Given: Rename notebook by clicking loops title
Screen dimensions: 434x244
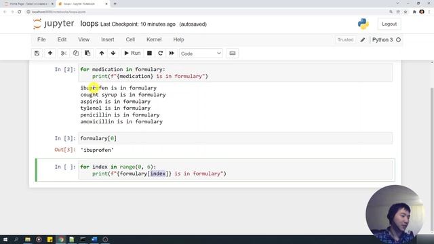Looking at the screenshot, I should point(90,24).
